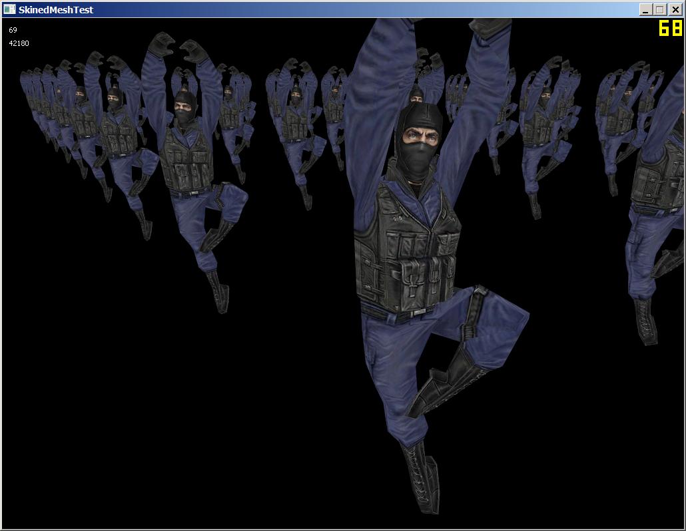This screenshot has height=531, width=686.
Task: Minimize the SkinedMeshTest window
Action: (645, 9)
